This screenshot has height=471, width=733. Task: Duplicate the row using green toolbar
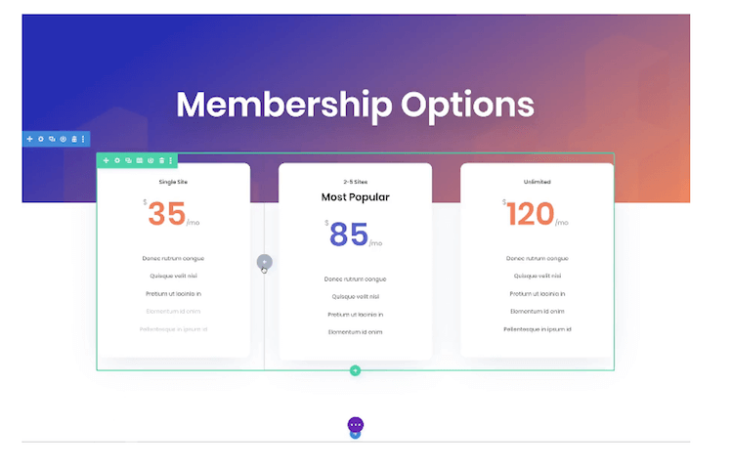tap(128, 160)
